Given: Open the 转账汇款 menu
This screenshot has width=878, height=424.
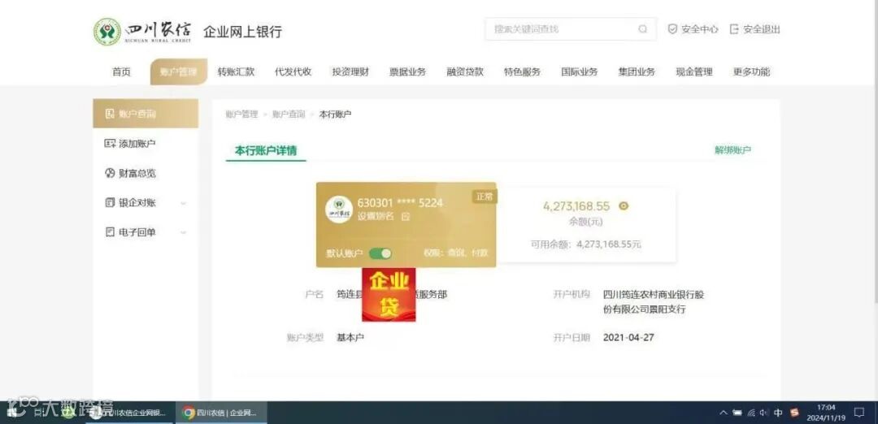Looking at the screenshot, I should [x=236, y=71].
